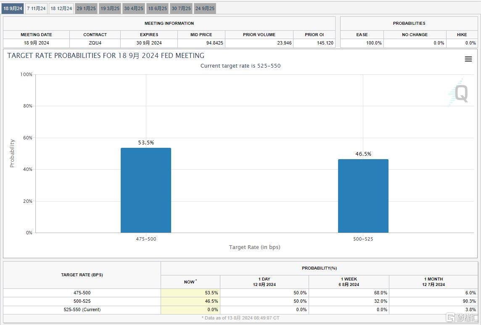The image size is (481, 325).
Task: Click the 1 WEEK column header
Action: coord(349,282)
